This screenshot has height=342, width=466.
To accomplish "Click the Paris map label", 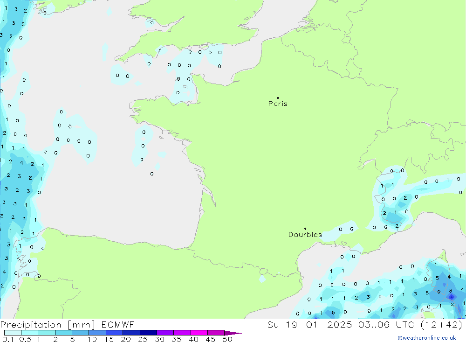I will 278,104.
